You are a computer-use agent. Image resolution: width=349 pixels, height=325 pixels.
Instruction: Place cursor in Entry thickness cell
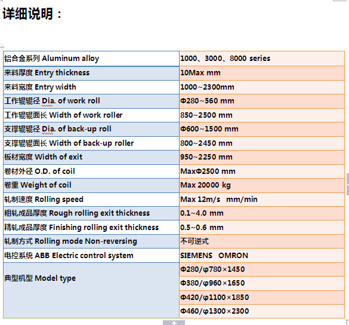pyautogui.click(x=91, y=73)
